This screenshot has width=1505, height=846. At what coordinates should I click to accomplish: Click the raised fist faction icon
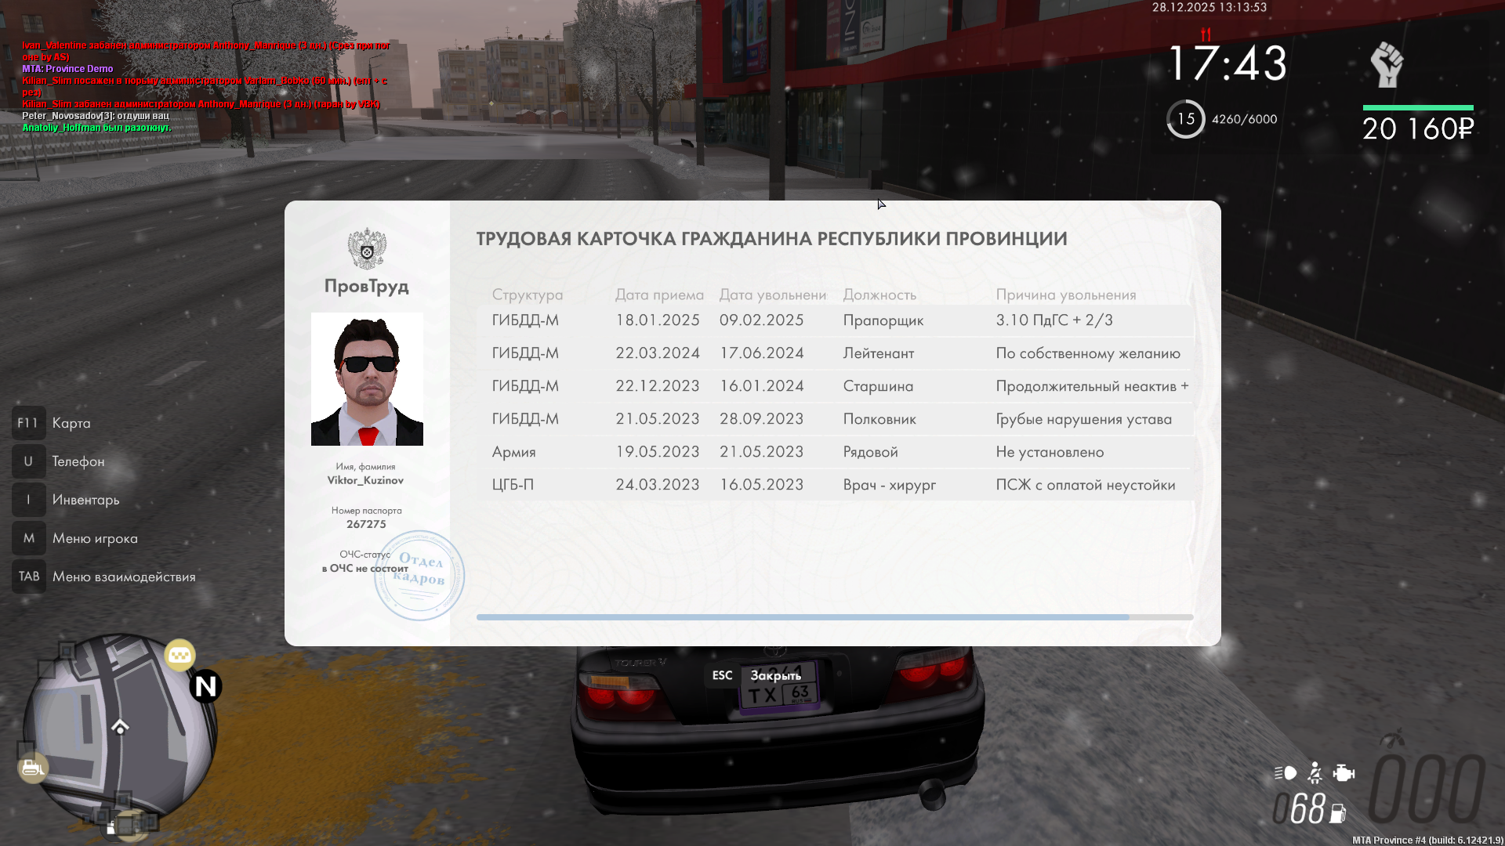tap(1387, 65)
